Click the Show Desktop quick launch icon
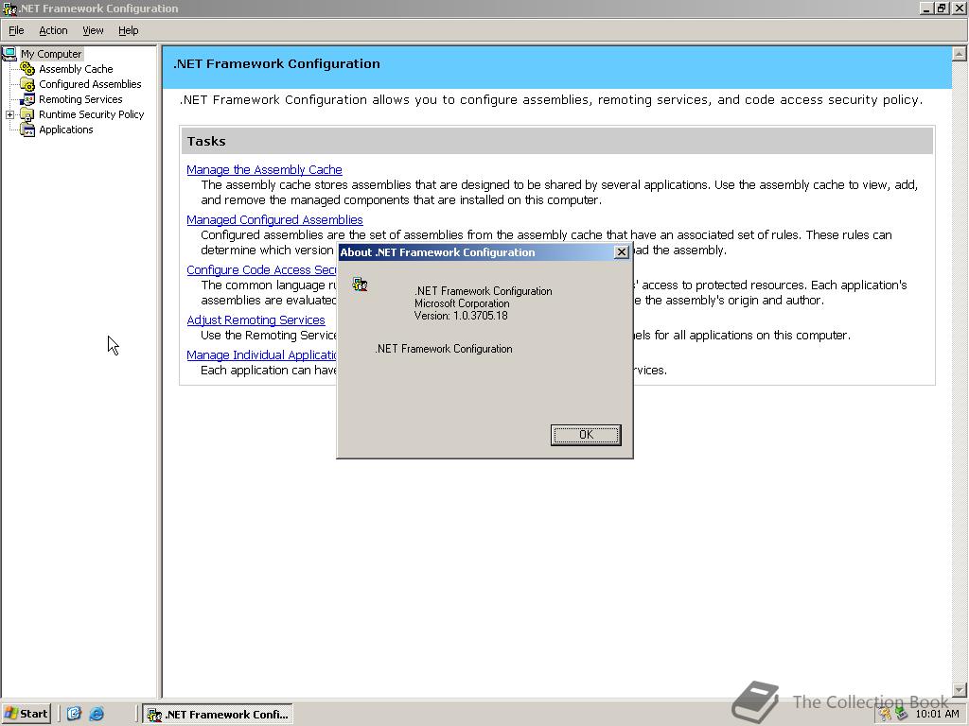This screenshot has height=726, width=969. pos(74,714)
